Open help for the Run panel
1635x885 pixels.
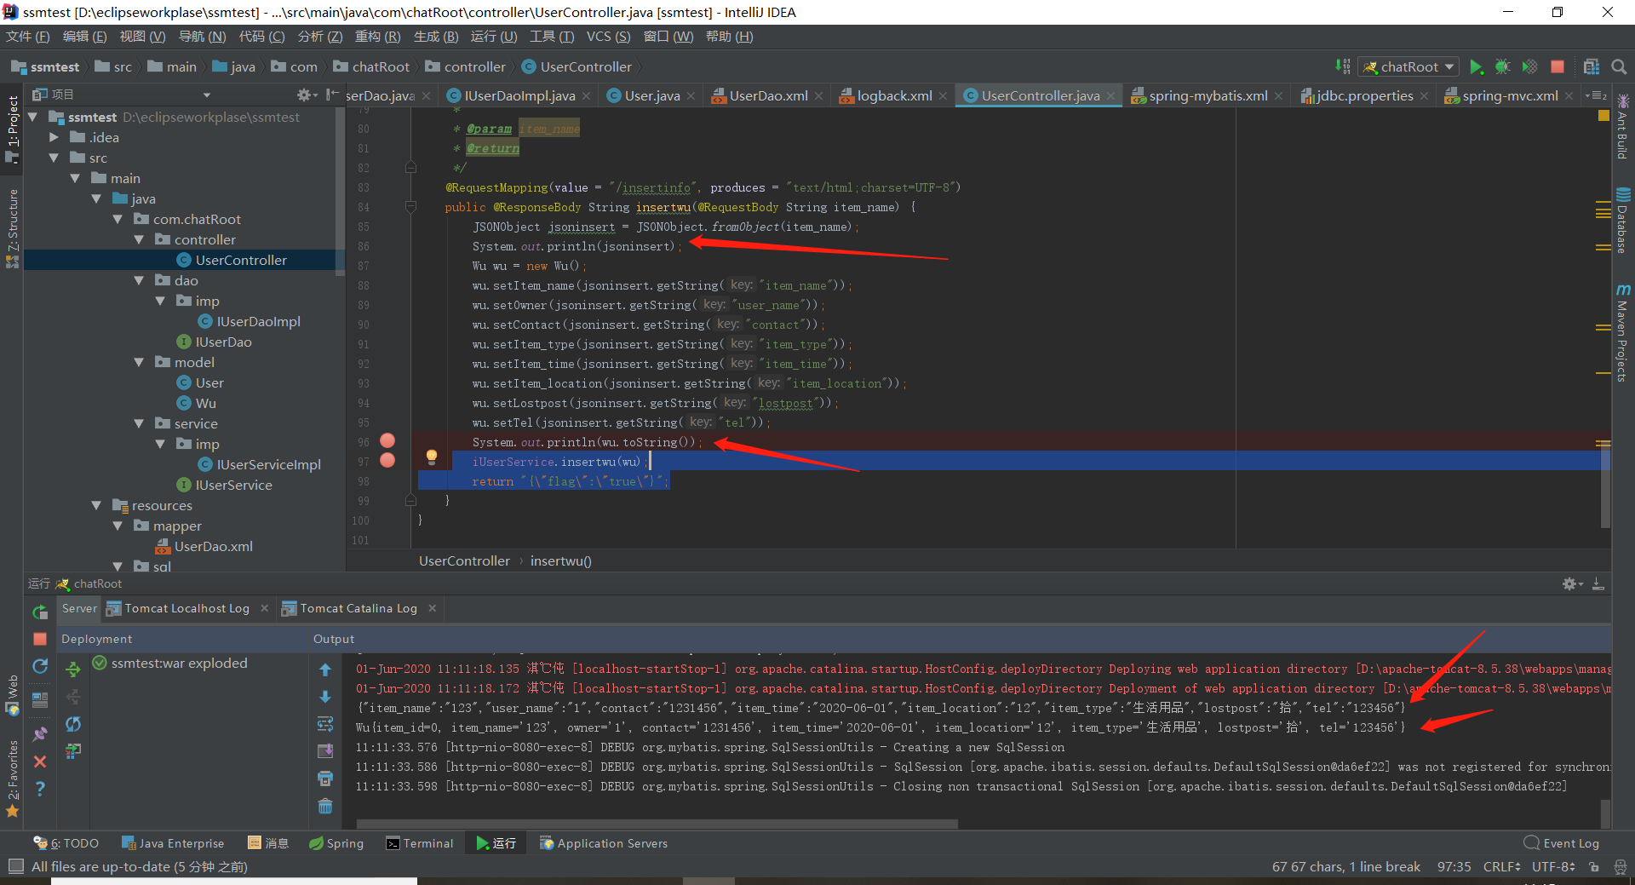tap(40, 789)
